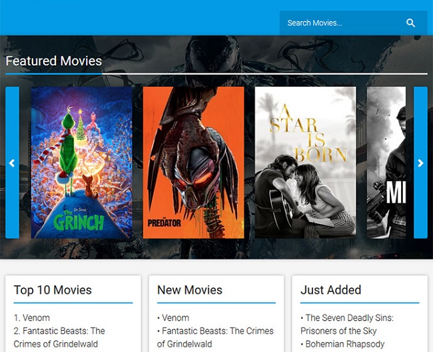The height and width of the screenshot is (352, 433).
Task: Open Venom in Top 10 Movies list
Action: click(36, 318)
